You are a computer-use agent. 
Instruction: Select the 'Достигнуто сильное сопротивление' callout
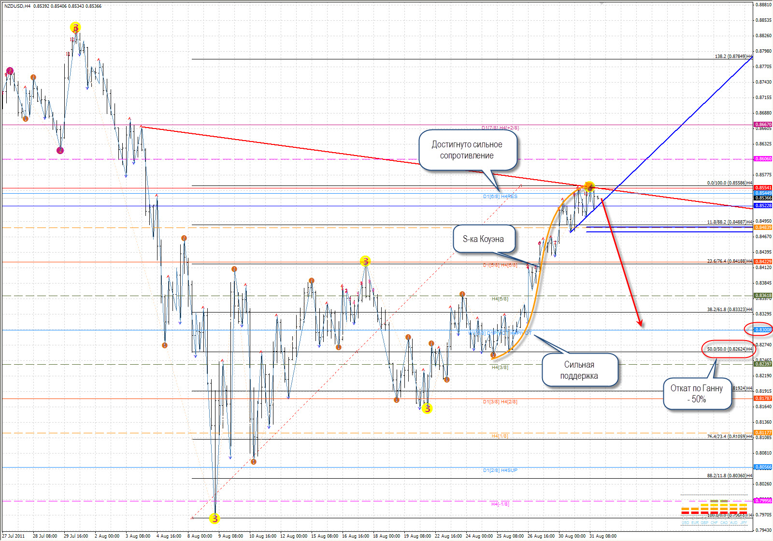[467, 150]
